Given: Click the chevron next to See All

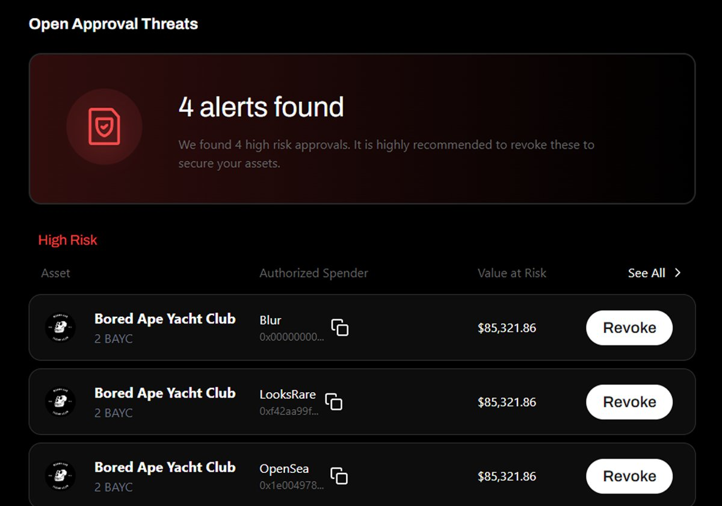Looking at the screenshot, I should click(x=677, y=273).
